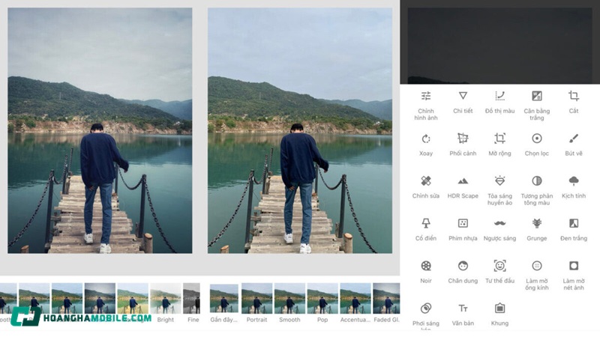Open the Ngược sáng mustache icon tool
This screenshot has height=337, width=600.
coord(499,229)
